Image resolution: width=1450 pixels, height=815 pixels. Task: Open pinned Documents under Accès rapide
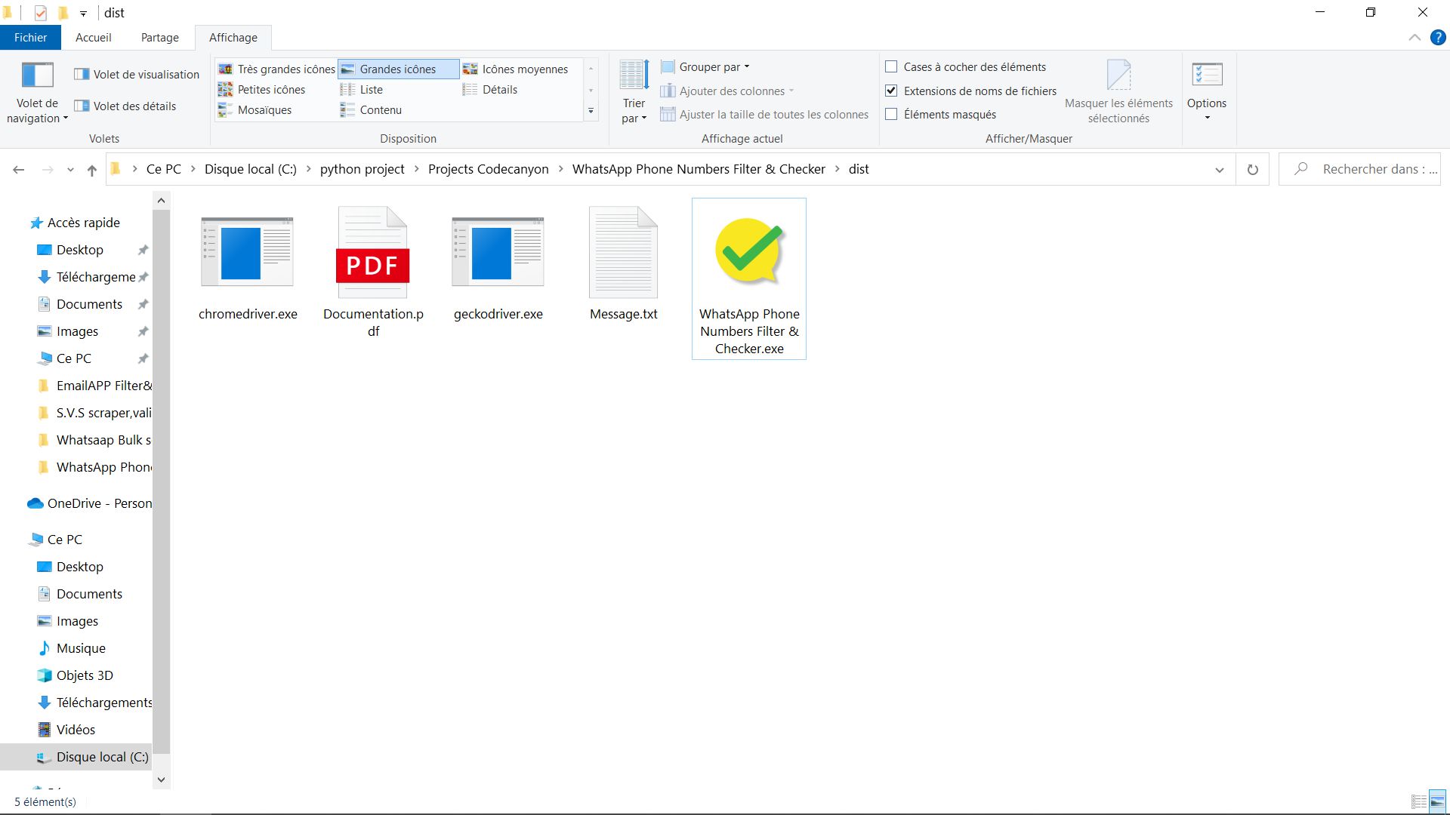[79, 304]
